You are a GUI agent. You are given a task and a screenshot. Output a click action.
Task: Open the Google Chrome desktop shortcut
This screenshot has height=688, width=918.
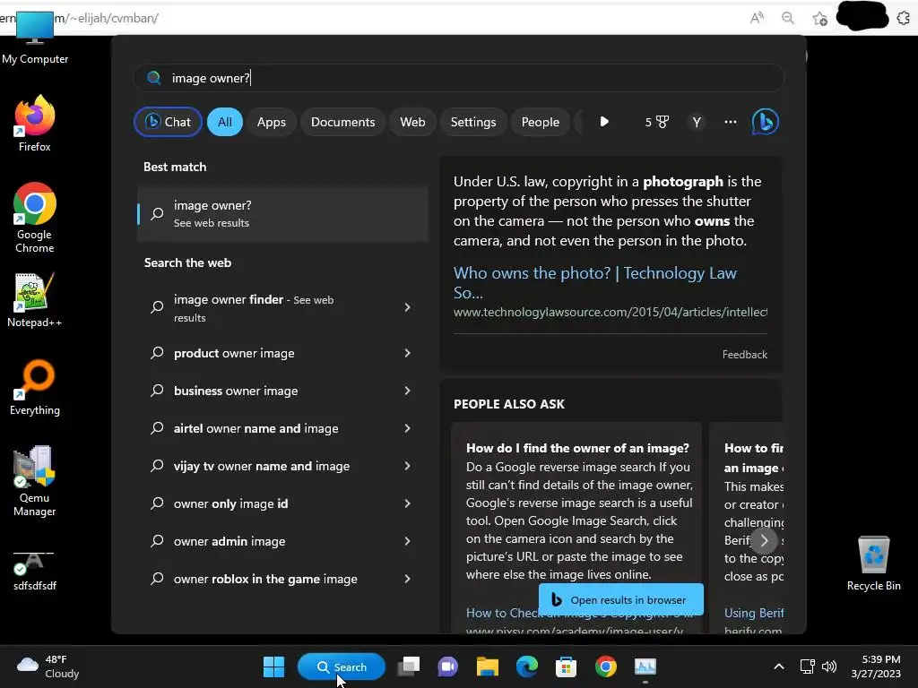(x=35, y=218)
